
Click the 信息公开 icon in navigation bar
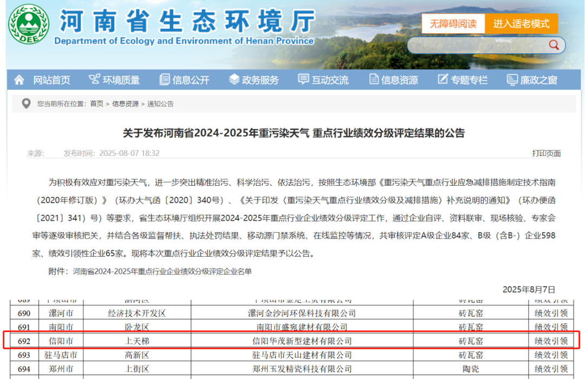[x=164, y=79]
